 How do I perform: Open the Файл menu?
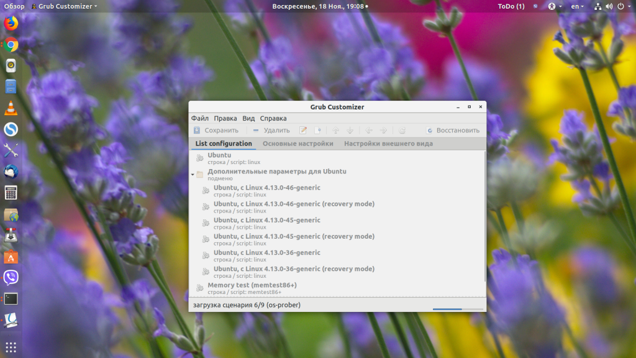pyautogui.click(x=199, y=118)
